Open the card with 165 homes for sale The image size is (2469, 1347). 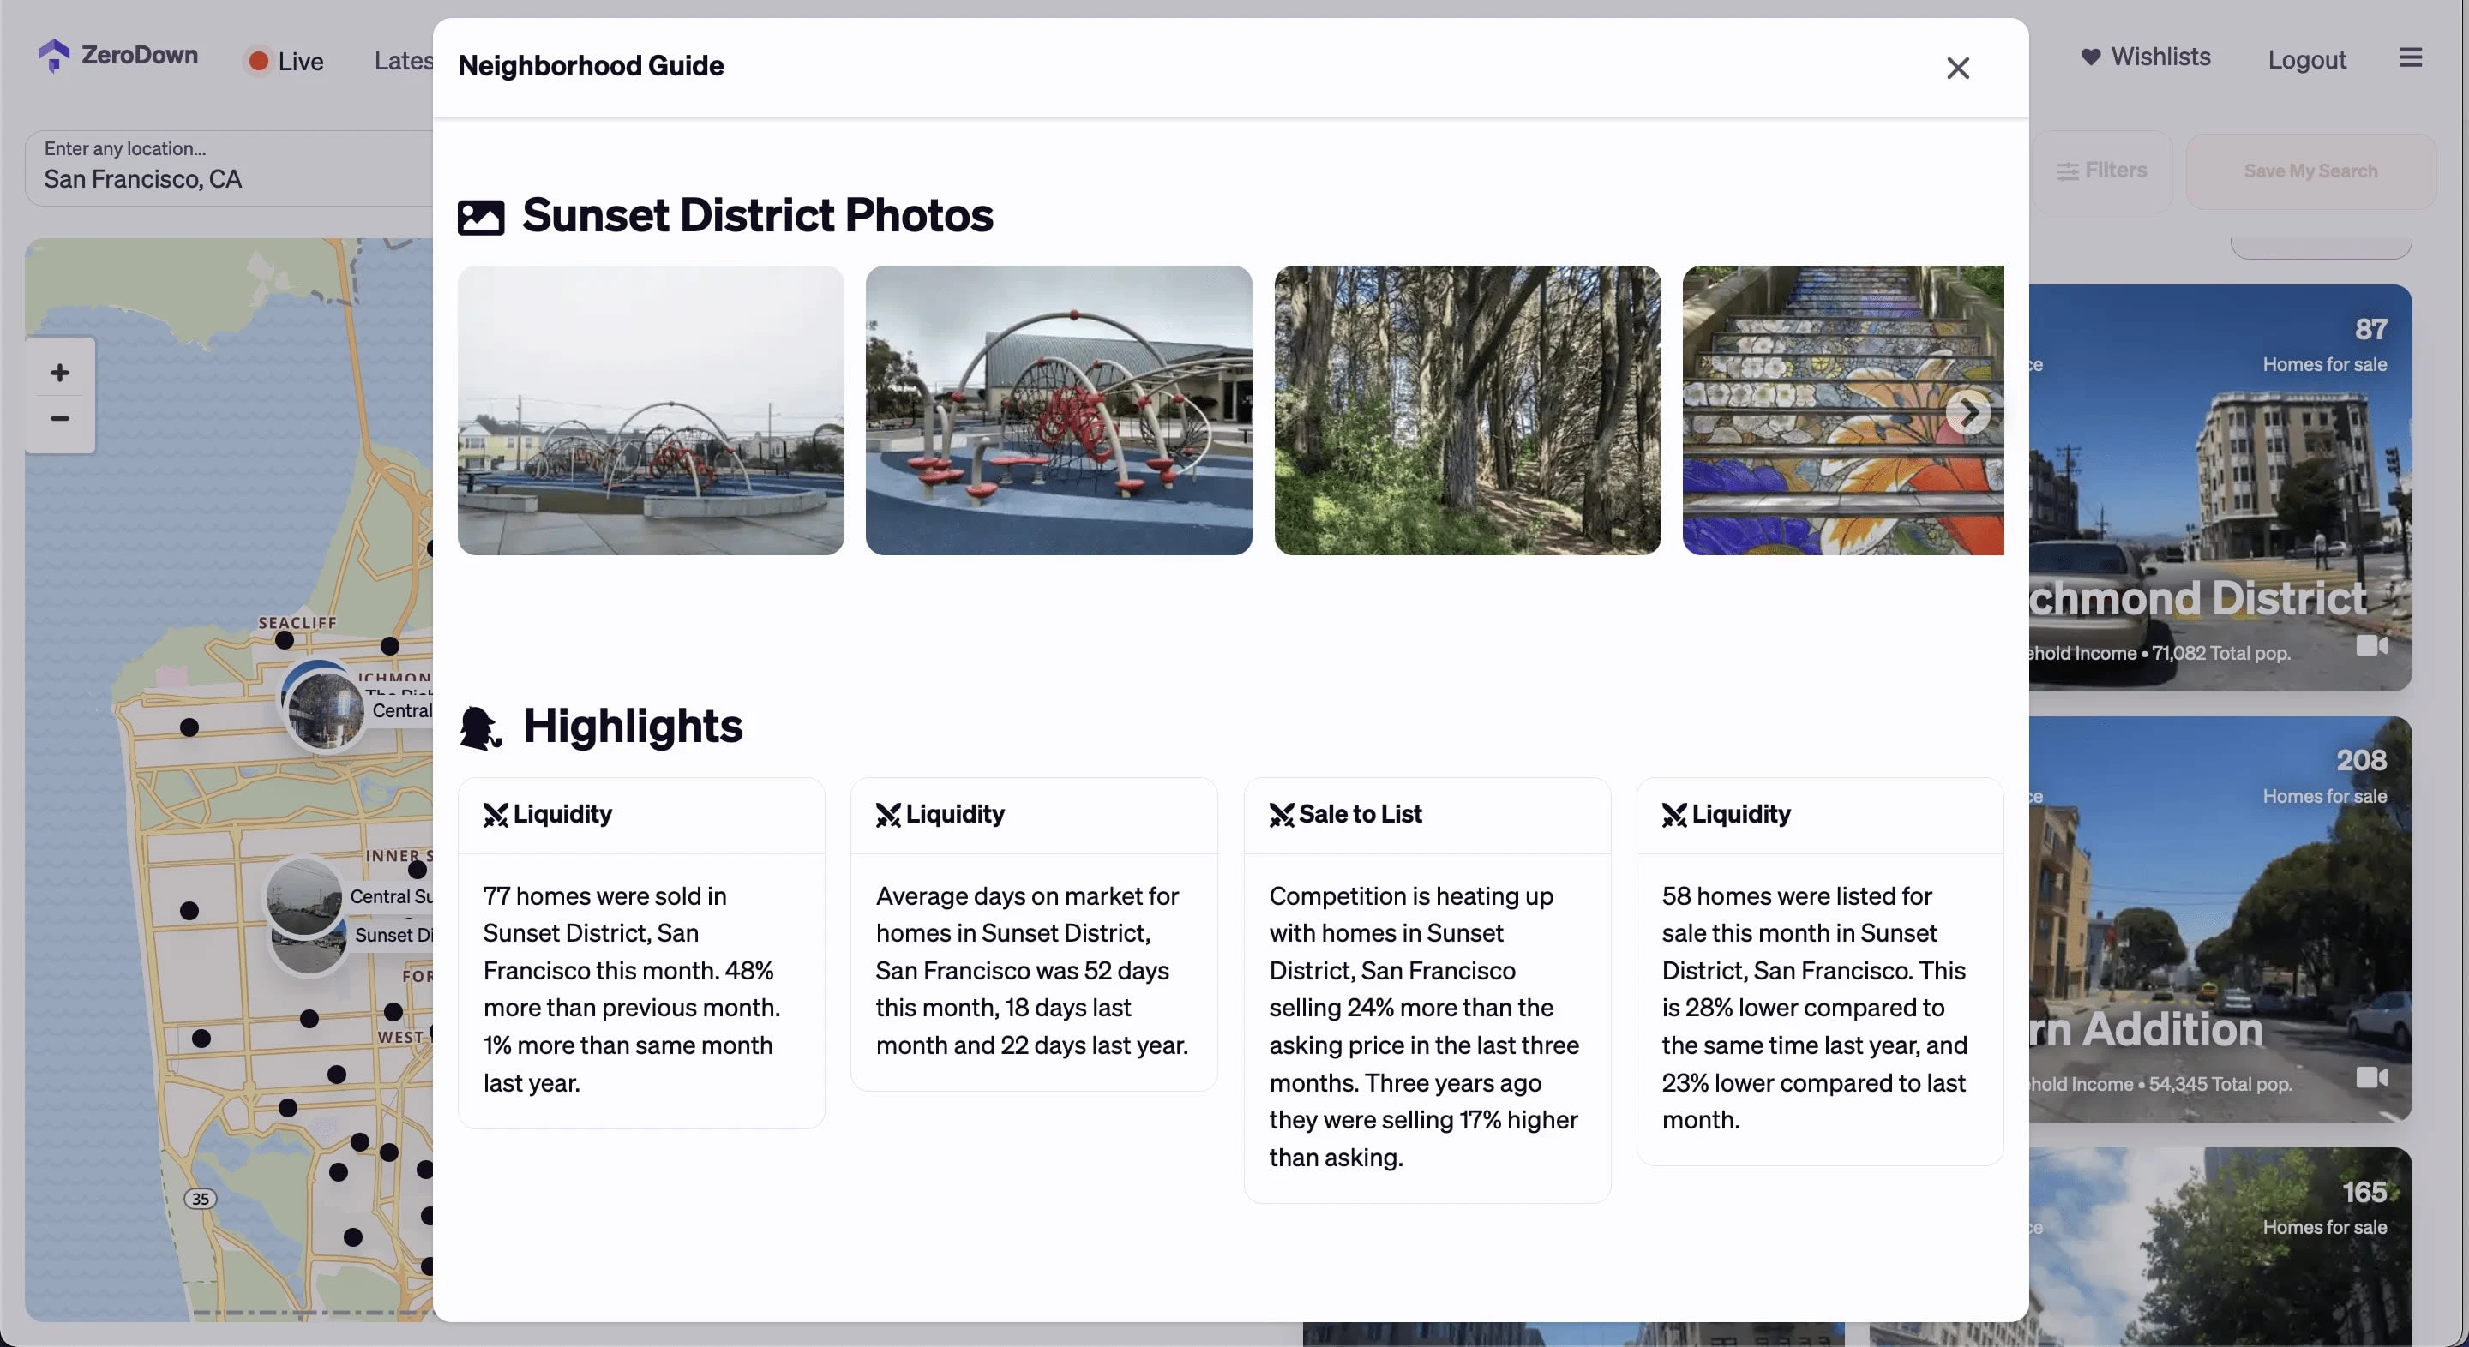pyautogui.click(x=2220, y=1247)
